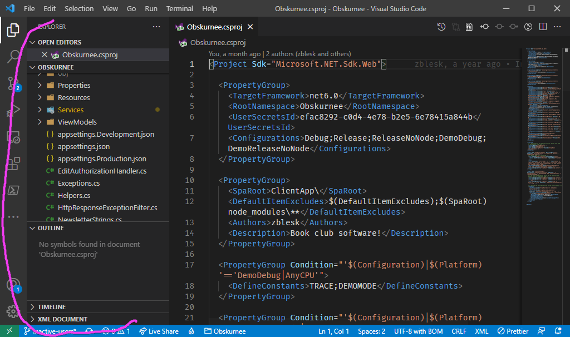This screenshot has width=570, height=337.
Task: Open the Run and Debug view
Action: click(x=13, y=111)
